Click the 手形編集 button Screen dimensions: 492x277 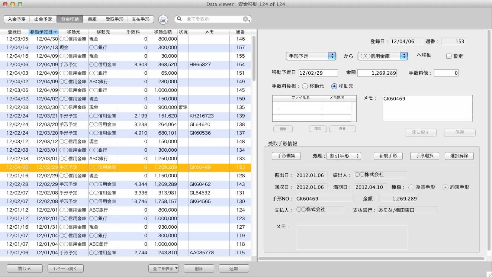pos(286,156)
